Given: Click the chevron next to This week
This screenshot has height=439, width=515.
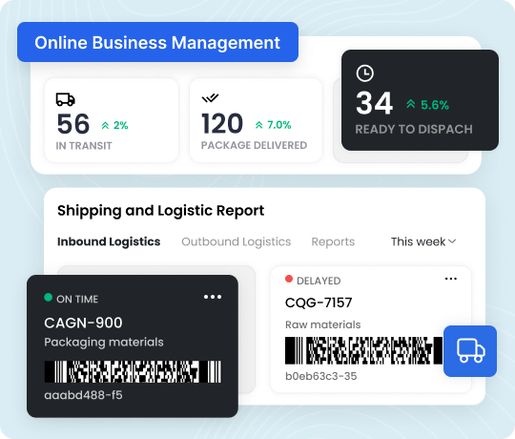Looking at the screenshot, I should coord(452,241).
